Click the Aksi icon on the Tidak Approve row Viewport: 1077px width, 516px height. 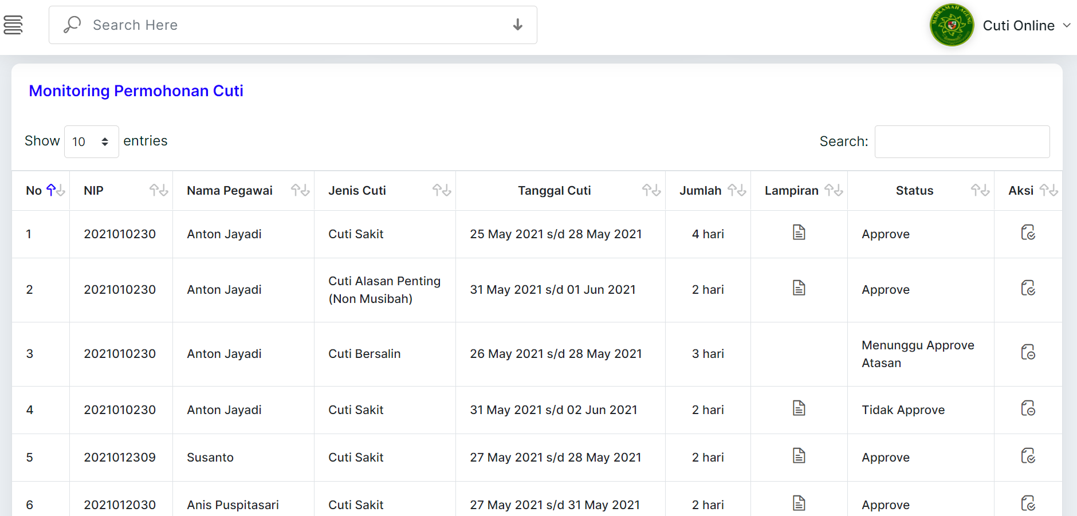point(1029,409)
